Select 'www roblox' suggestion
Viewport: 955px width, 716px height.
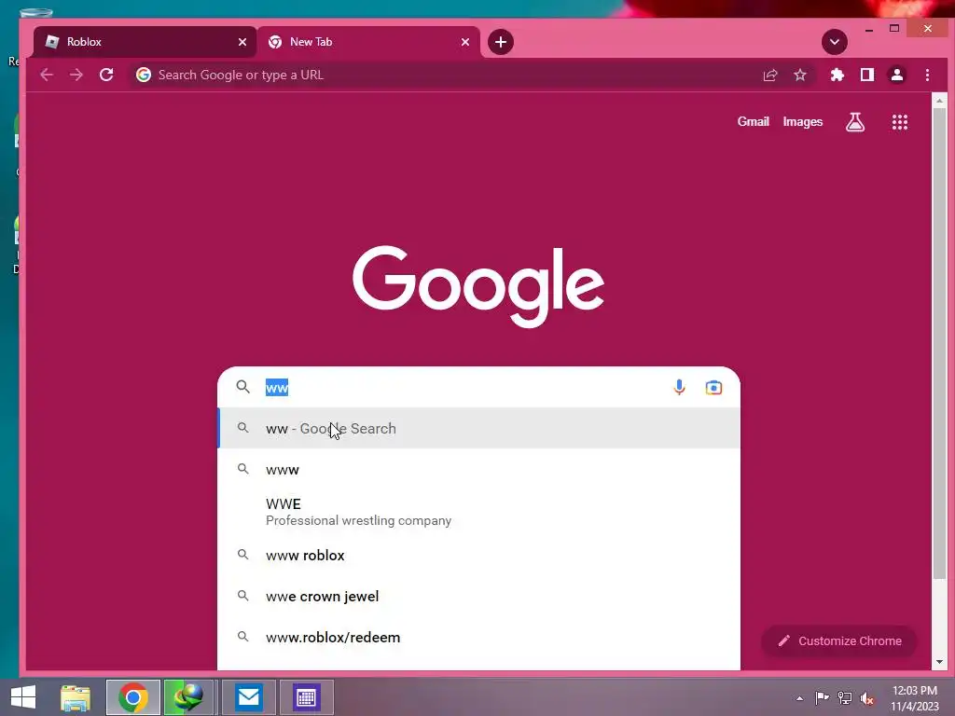click(x=478, y=556)
